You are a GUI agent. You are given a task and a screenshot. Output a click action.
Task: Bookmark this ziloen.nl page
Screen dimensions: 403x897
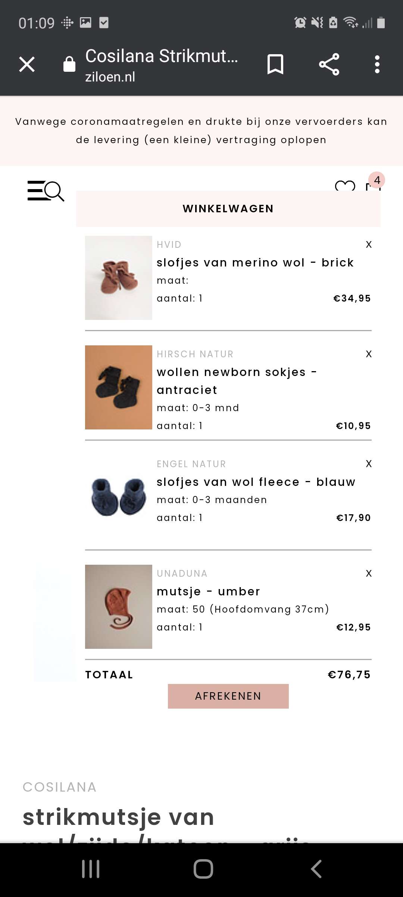(x=275, y=64)
